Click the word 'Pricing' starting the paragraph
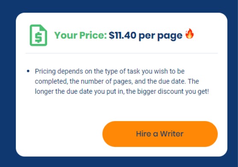Image resolution: width=238 pixels, height=167 pixels. point(45,72)
